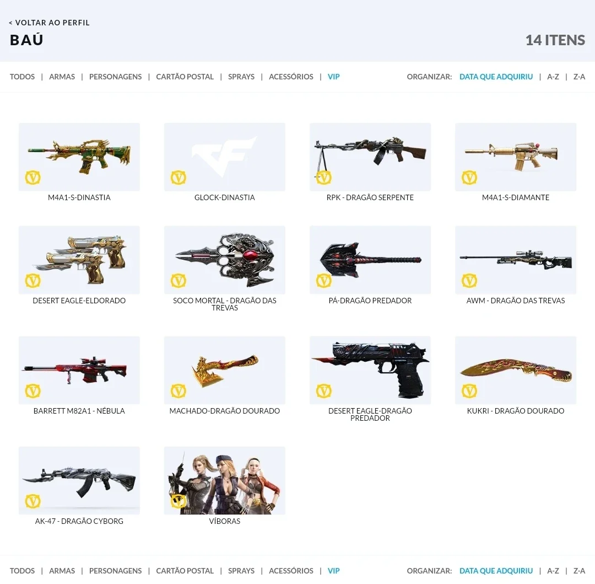Click the BARRETT M82A1 - NÉBULA name
The width and height of the screenshot is (595, 584).
point(79,411)
